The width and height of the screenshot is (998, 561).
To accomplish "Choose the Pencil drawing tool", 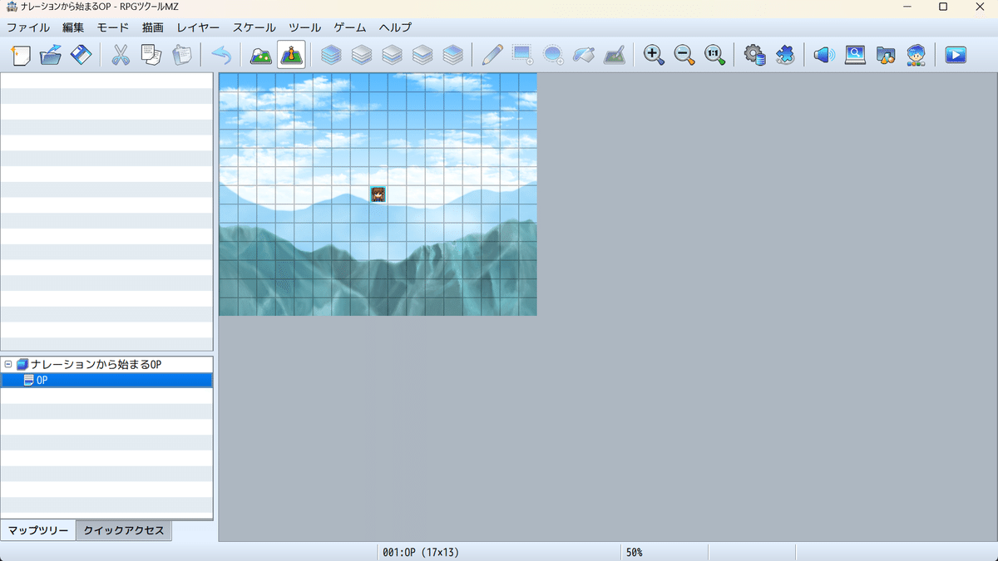I will pos(492,56).
